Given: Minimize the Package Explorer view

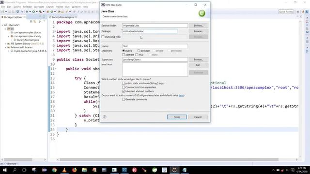Looking at the screenshot, I should coord(40,16).
